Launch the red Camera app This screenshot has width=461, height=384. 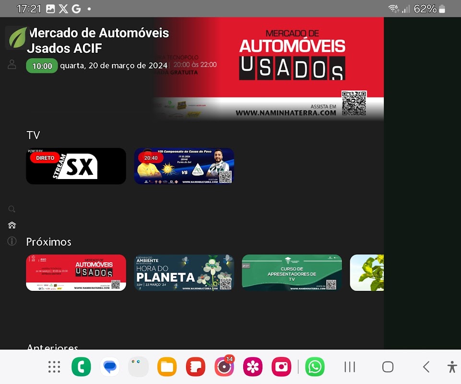coord(282,367)
